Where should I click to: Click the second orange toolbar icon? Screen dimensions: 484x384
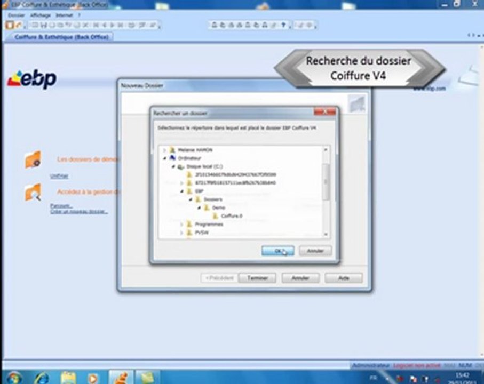click(19, 25)
